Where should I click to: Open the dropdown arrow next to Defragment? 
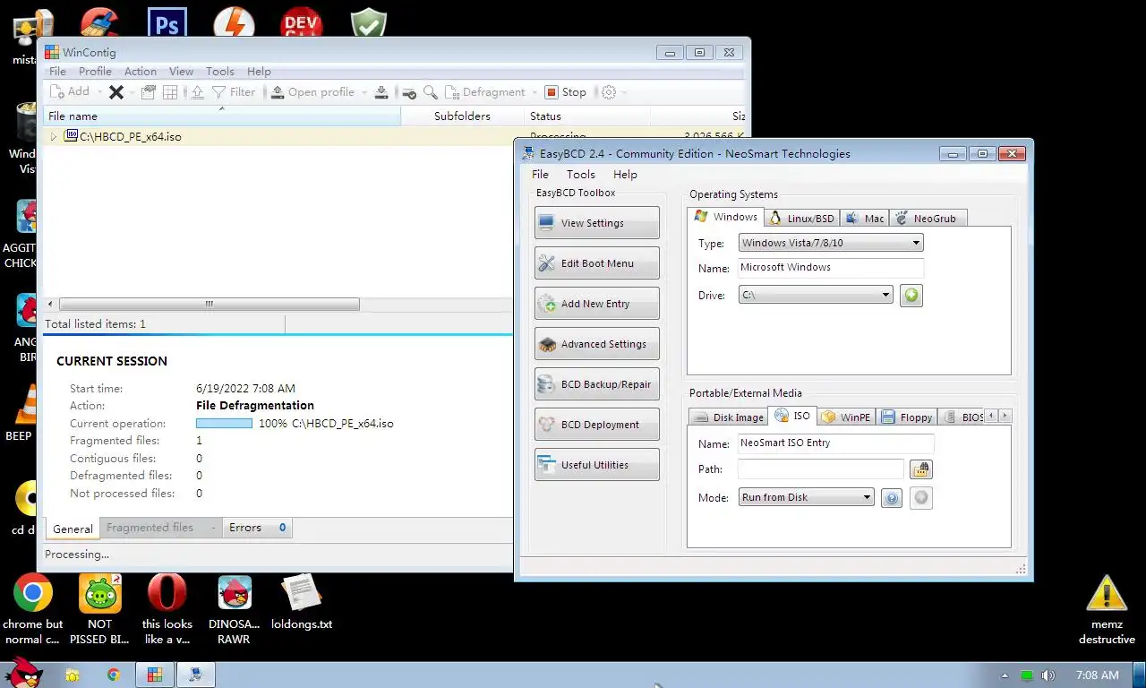(535, 92)
